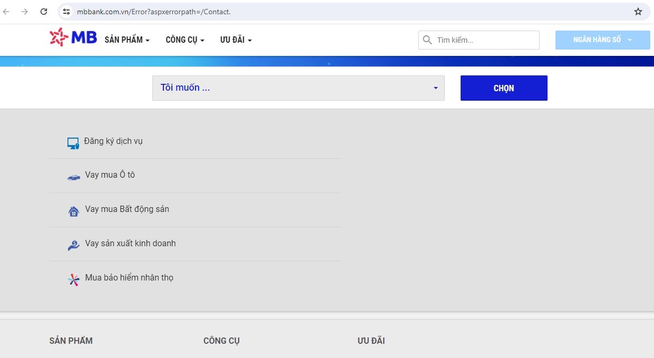Image resolution: width=654 pixels, height=358 pixels.
Task: Reload the page with the refresh icon
Action: 44,12
